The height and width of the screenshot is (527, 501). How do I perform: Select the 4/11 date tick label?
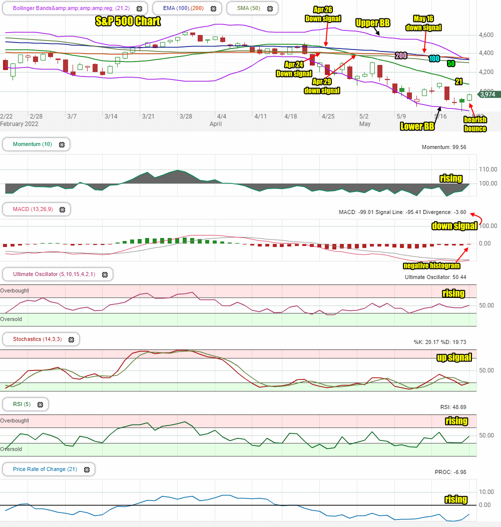click(x=260, y=116)
